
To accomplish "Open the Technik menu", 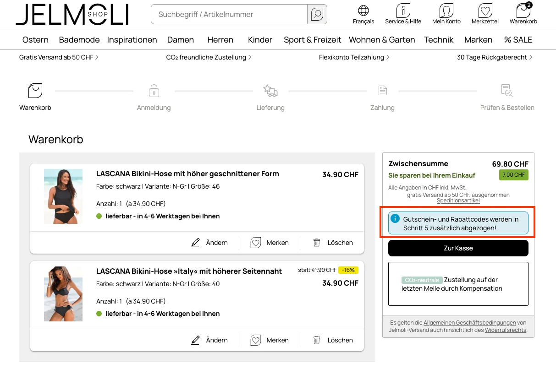I will [x=439, y=40].
